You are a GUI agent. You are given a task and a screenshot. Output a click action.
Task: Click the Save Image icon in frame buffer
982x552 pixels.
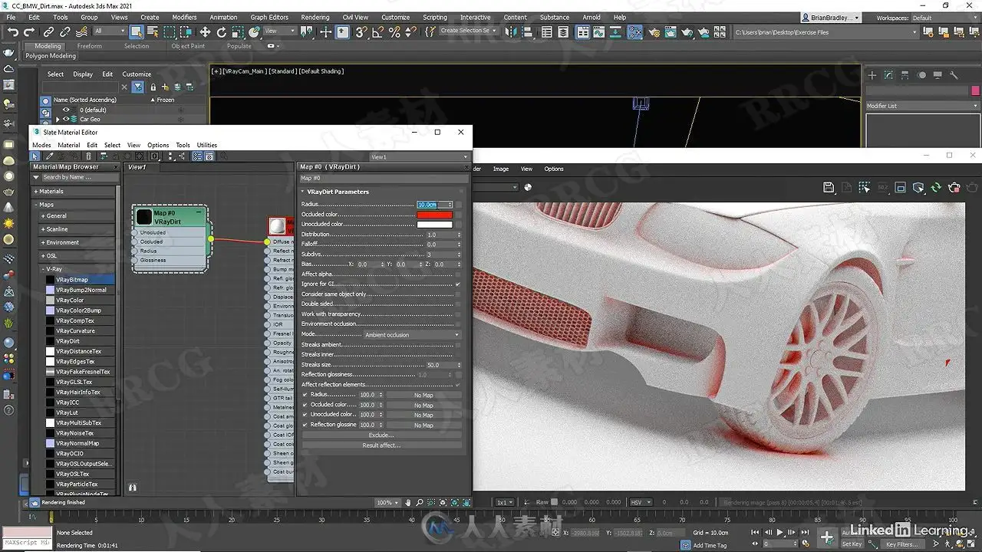tap(829, 187)
